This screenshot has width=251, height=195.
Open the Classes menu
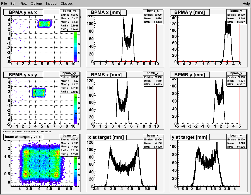click(x=67, y=4)
